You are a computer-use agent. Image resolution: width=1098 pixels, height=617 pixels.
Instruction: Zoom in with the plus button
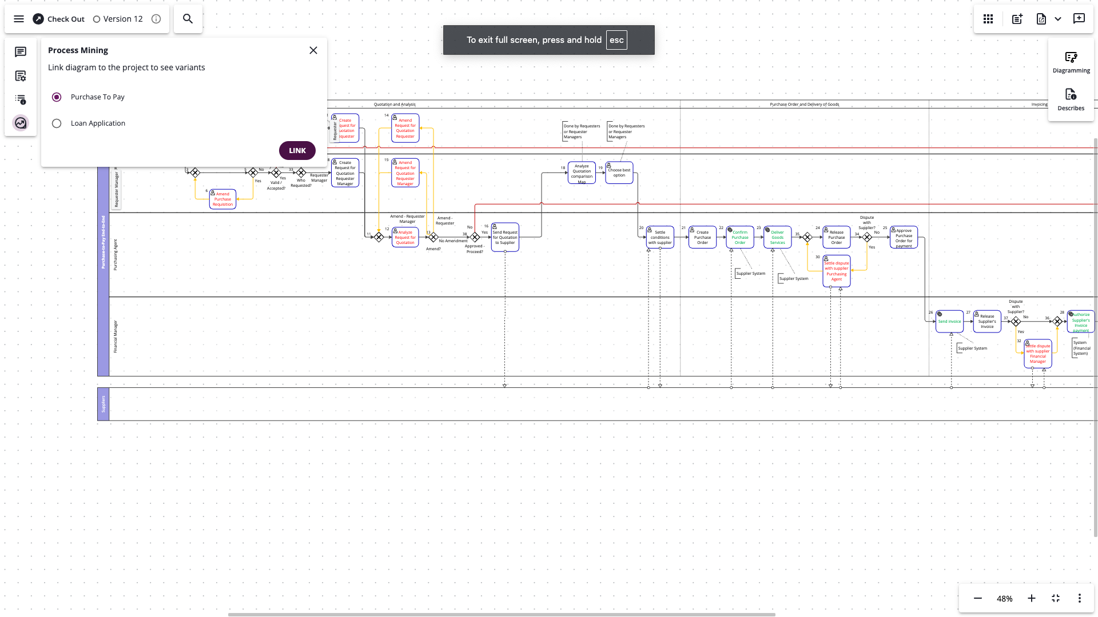pyautogui.click(x=1031, y=598)
